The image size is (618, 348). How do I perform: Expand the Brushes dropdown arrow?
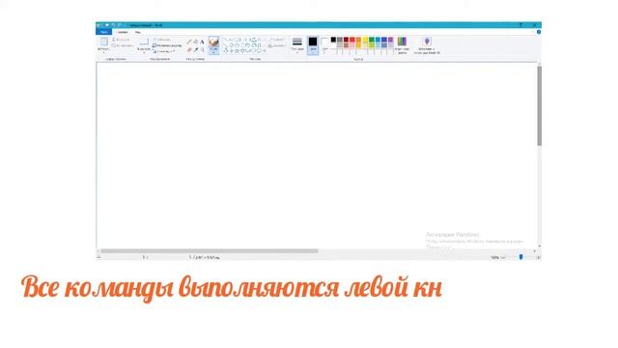pos(213,52)
